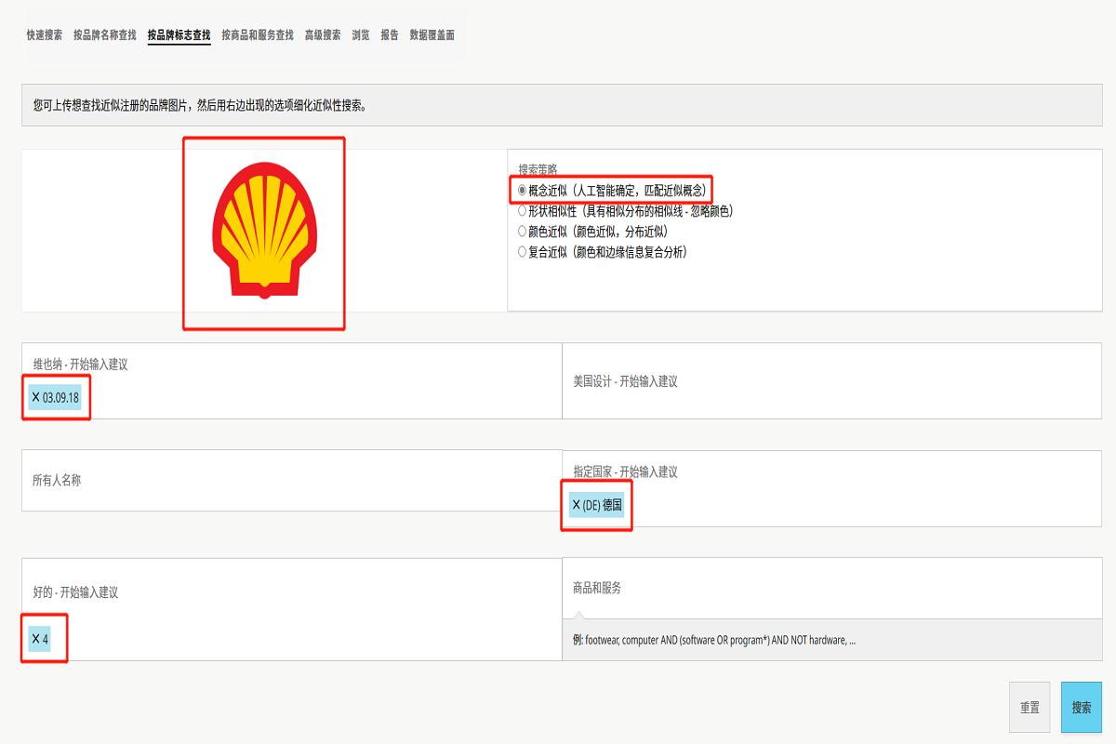This screenshot has height=744, width=1116.
Task: Focus the 指定国家 input field
Action: pyautogui.click(x=832, y=488)
